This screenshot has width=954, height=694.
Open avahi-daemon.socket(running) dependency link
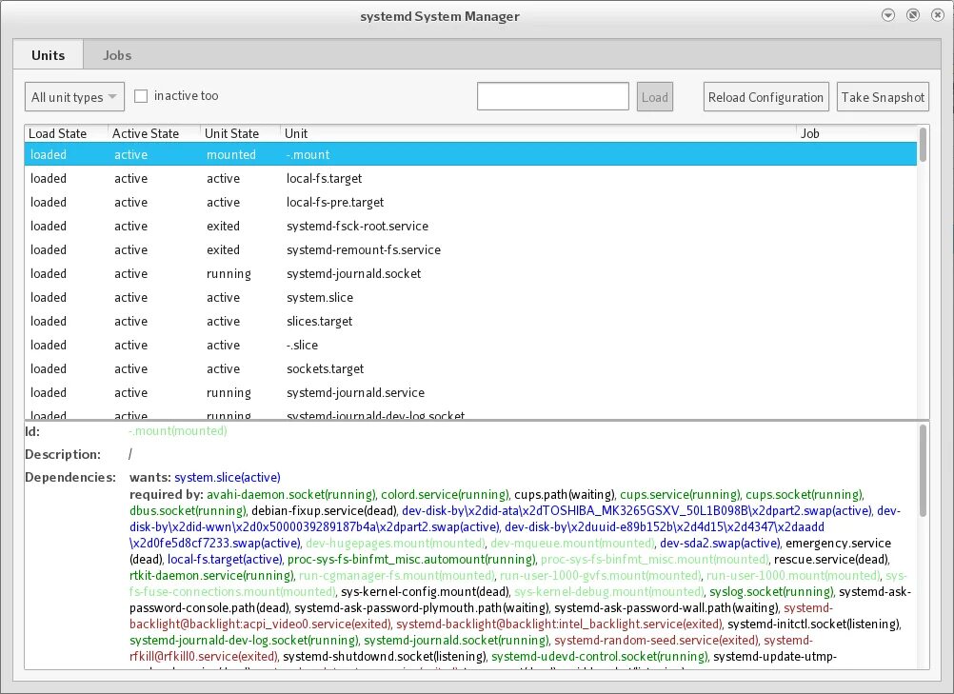(x=292, y=494)
